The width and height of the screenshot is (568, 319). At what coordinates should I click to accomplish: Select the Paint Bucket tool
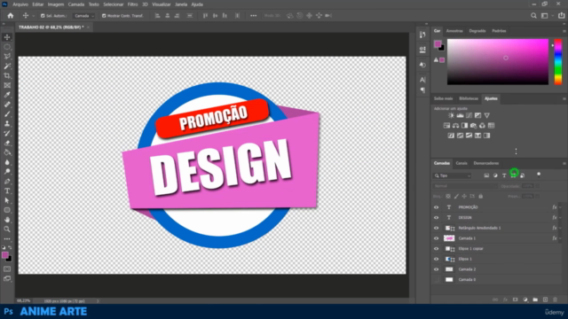(7, 152)
